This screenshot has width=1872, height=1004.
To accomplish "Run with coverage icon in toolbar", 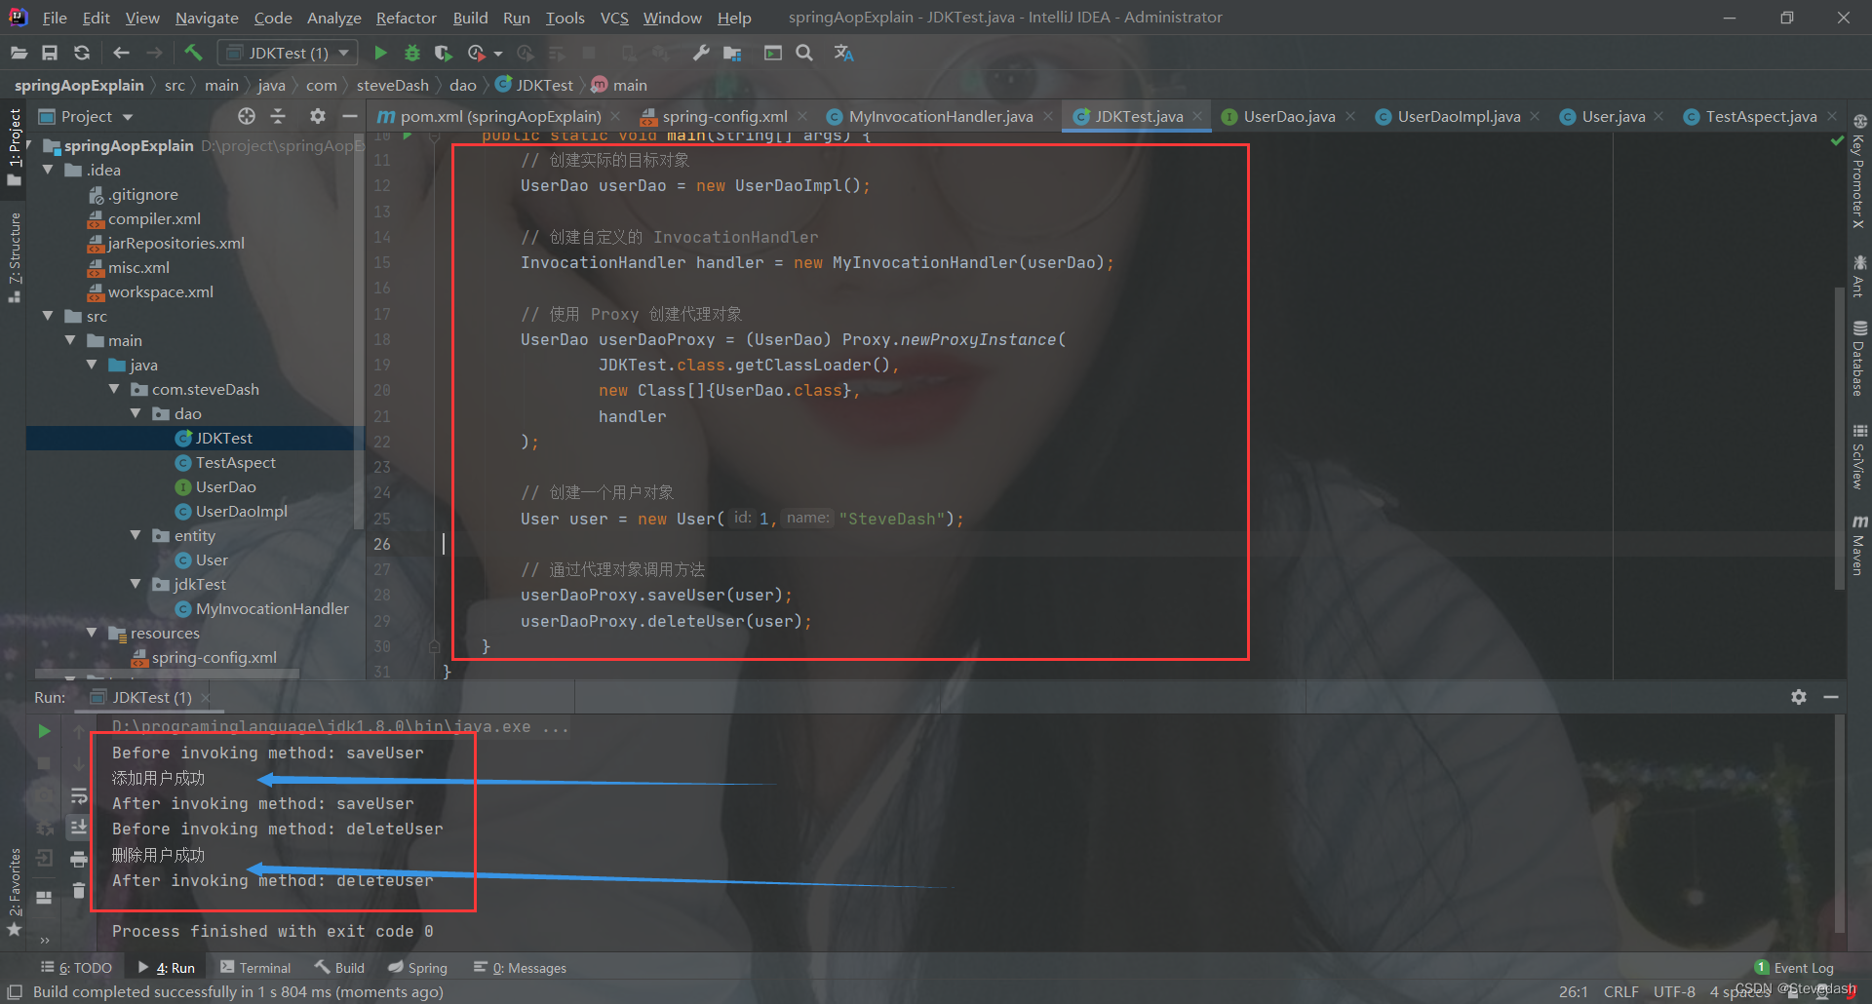I will [x=444, y=53].
